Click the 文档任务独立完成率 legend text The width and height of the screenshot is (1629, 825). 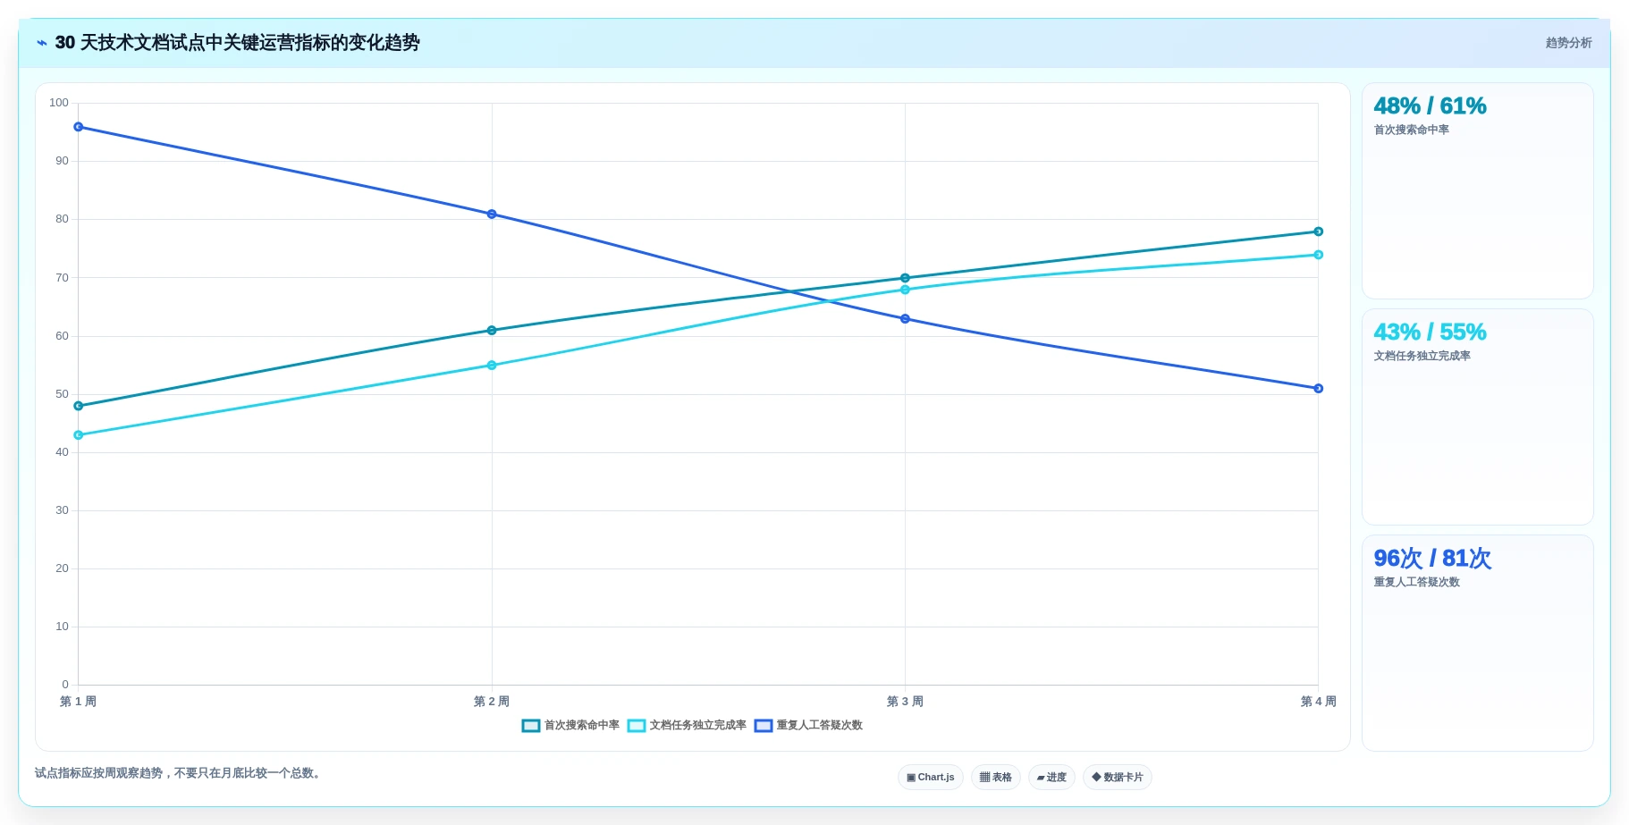point(698,726)
